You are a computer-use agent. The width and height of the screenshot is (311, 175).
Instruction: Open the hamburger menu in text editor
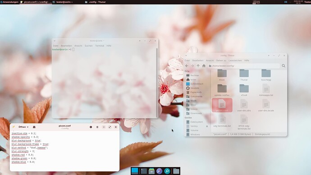[97, 127]
